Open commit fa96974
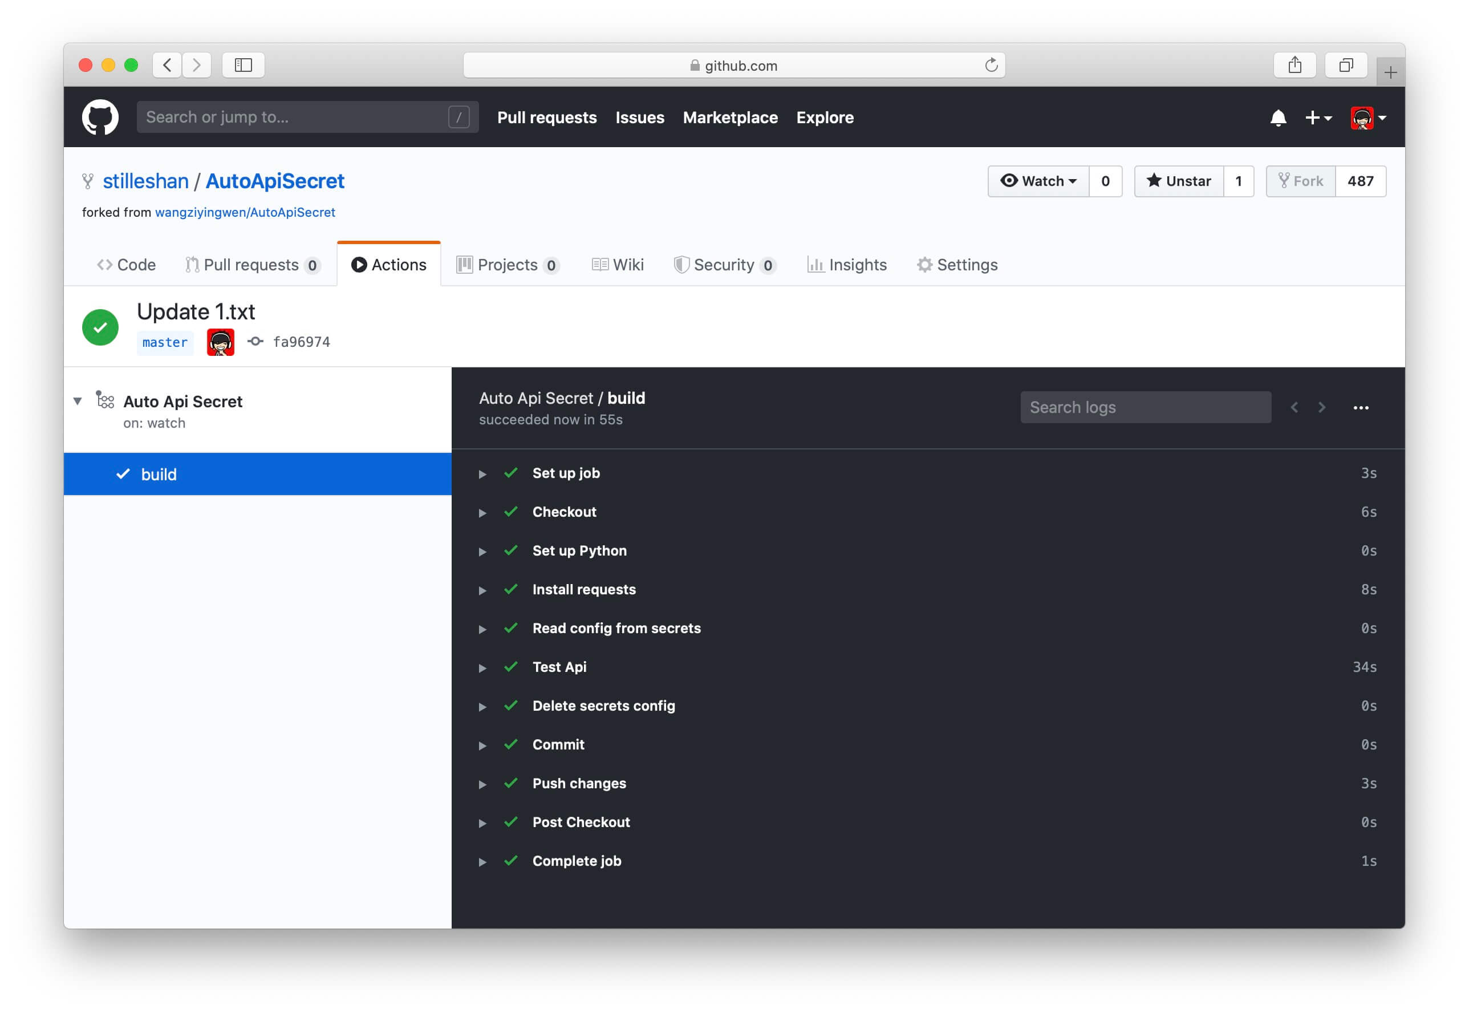This screenshot has height=1013, width=1469. pyautogui.click(x=301, y=342)
